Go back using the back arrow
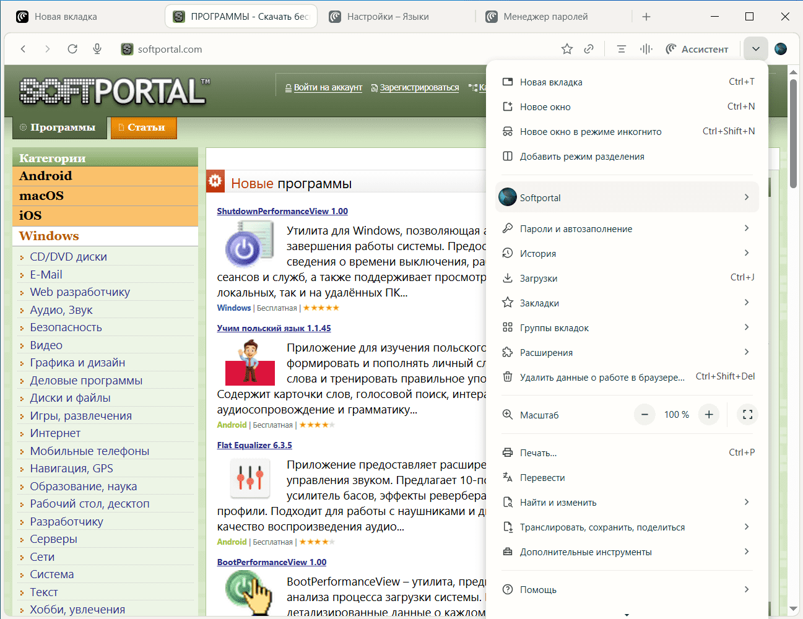Image resolution: width=803 pixels, height=619 pixels. coord(24,49)
